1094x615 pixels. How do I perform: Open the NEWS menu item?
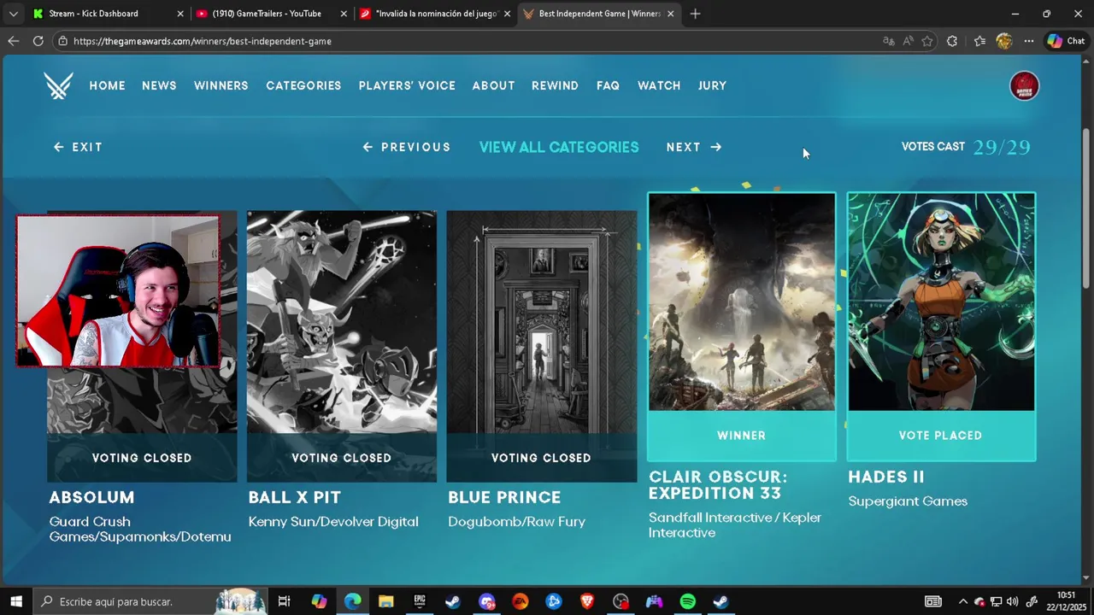point(159,85)
